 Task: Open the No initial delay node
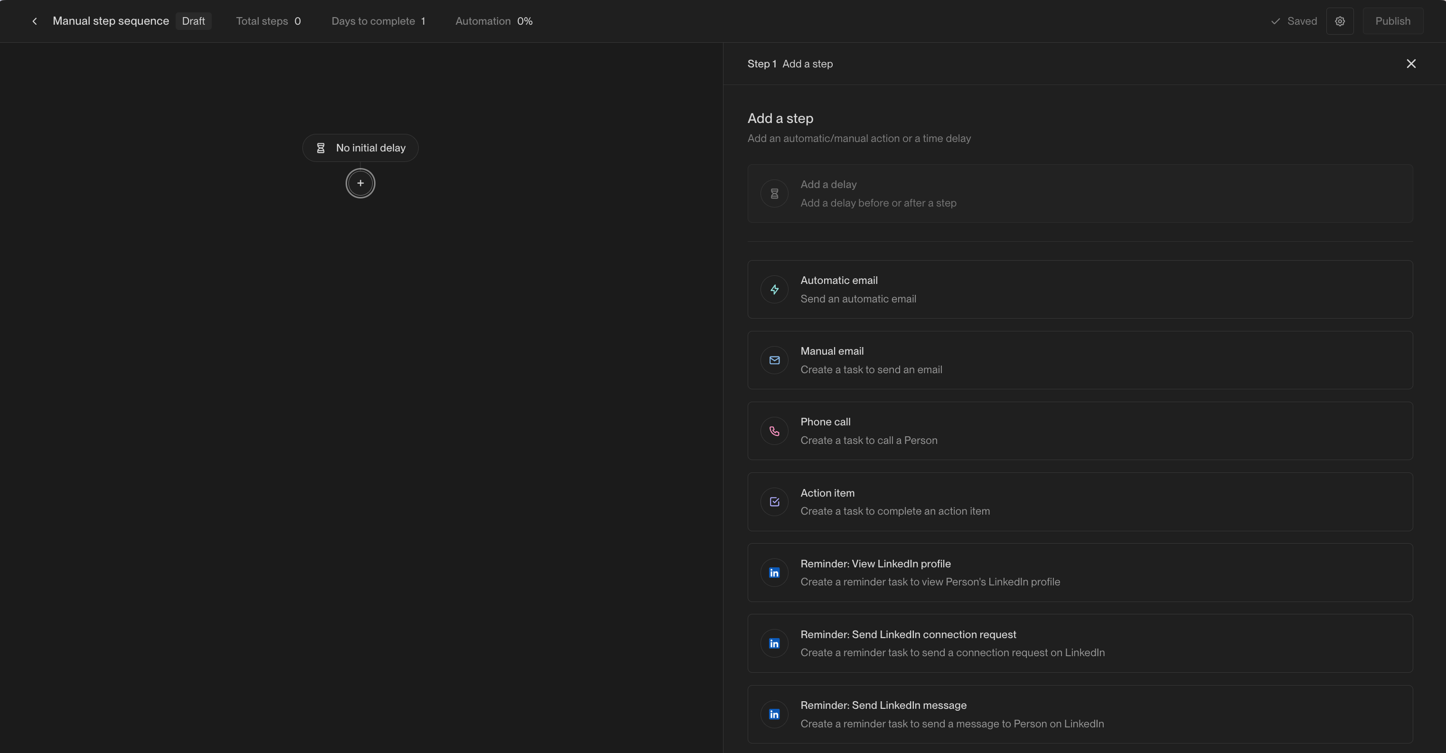pos(360,148)
